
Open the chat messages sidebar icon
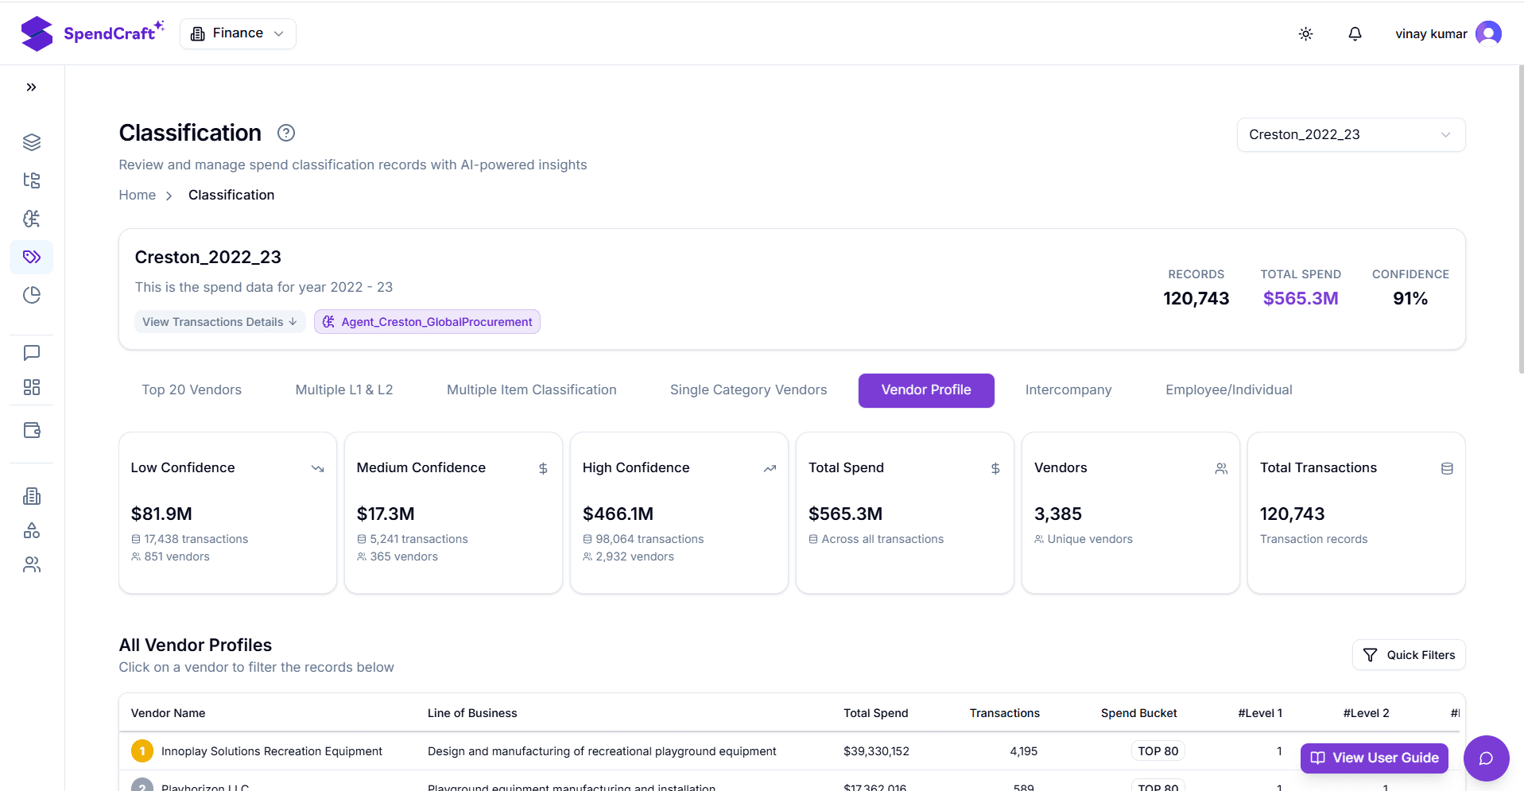point(32,352)
